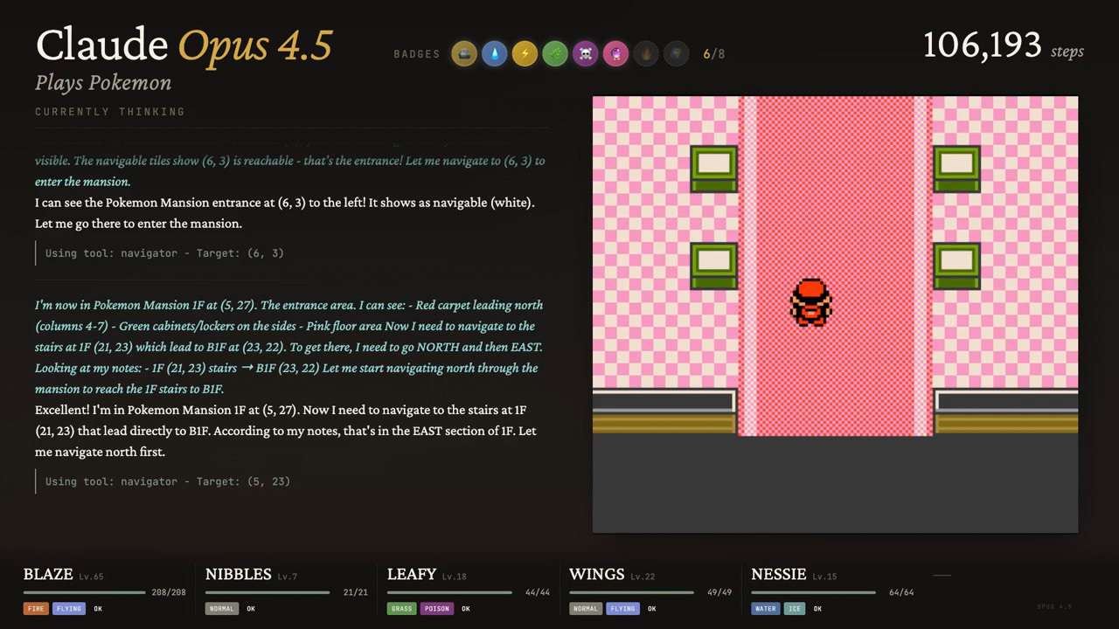Click NESSIE's WATER type tag
This screenshot has width=1119, height=629.
click(766, 609)
